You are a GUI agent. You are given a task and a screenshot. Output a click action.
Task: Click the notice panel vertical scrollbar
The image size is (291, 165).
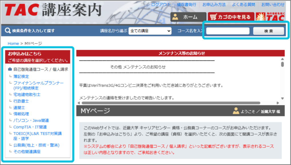pos(282,64)
